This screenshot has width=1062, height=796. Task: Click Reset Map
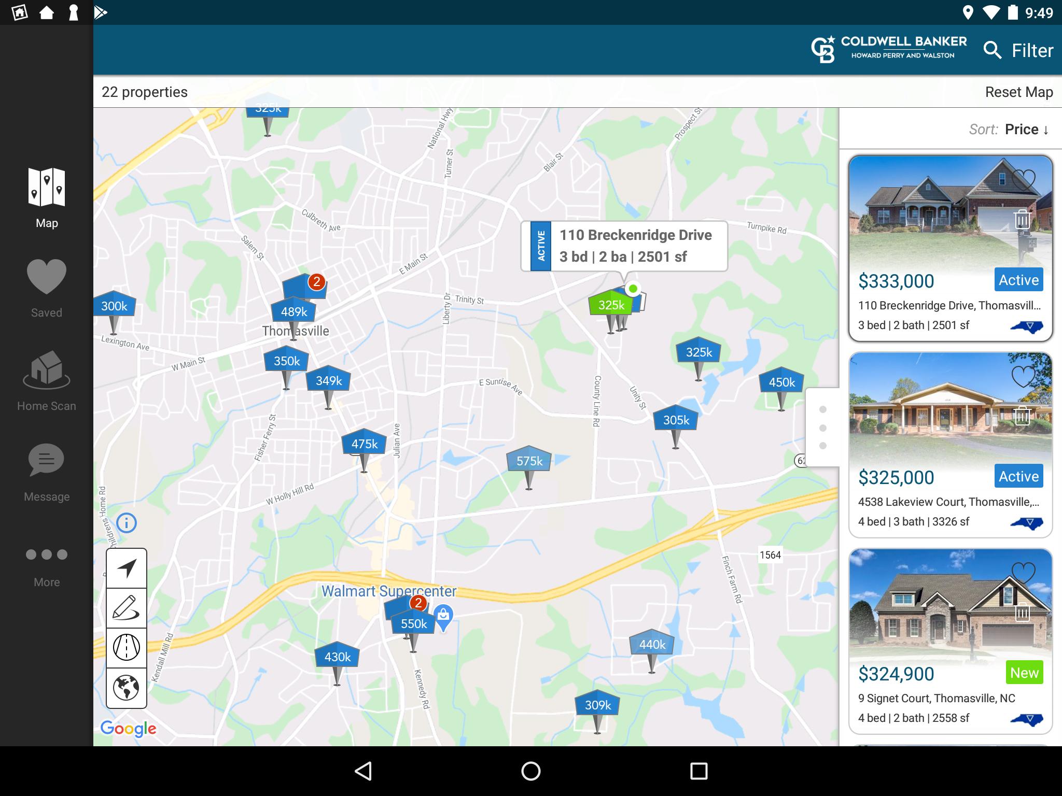click(1019, 92)
